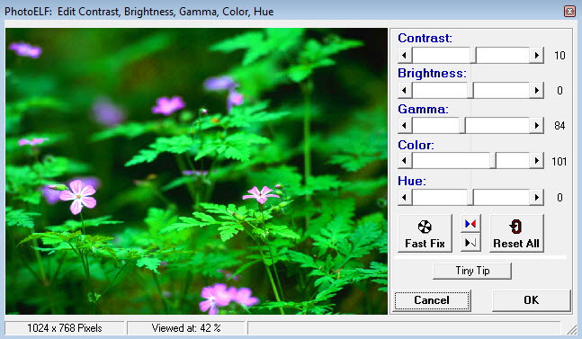The height and width of the screenshot is (339, 582).
Task: Click the Contrast slider left arrow
Action: (405, 55)
